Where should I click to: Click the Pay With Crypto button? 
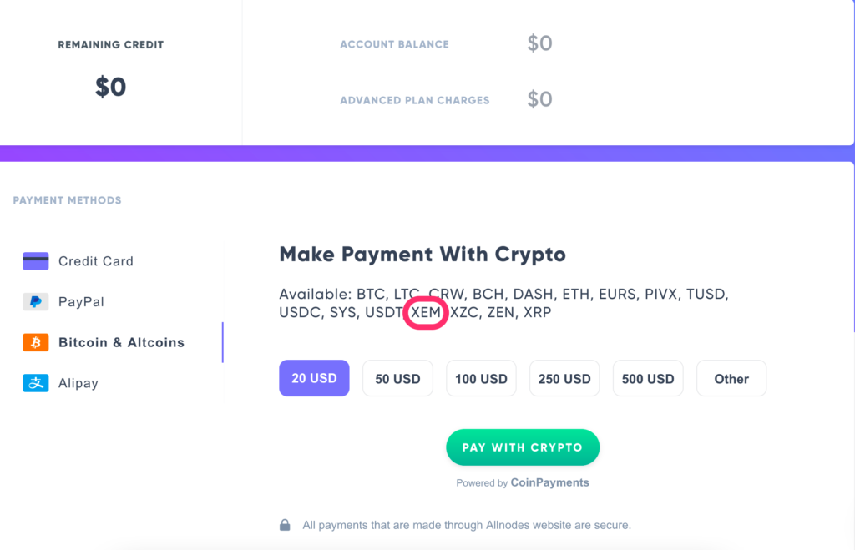(523, 447)
